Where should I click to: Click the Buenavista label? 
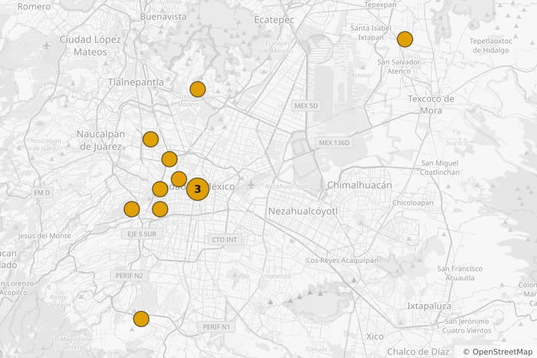164,17
